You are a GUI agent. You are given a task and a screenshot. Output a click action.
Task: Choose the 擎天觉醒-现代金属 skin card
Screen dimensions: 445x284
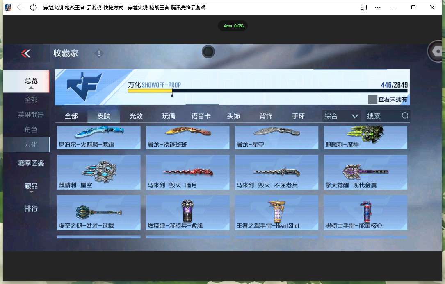365,172
